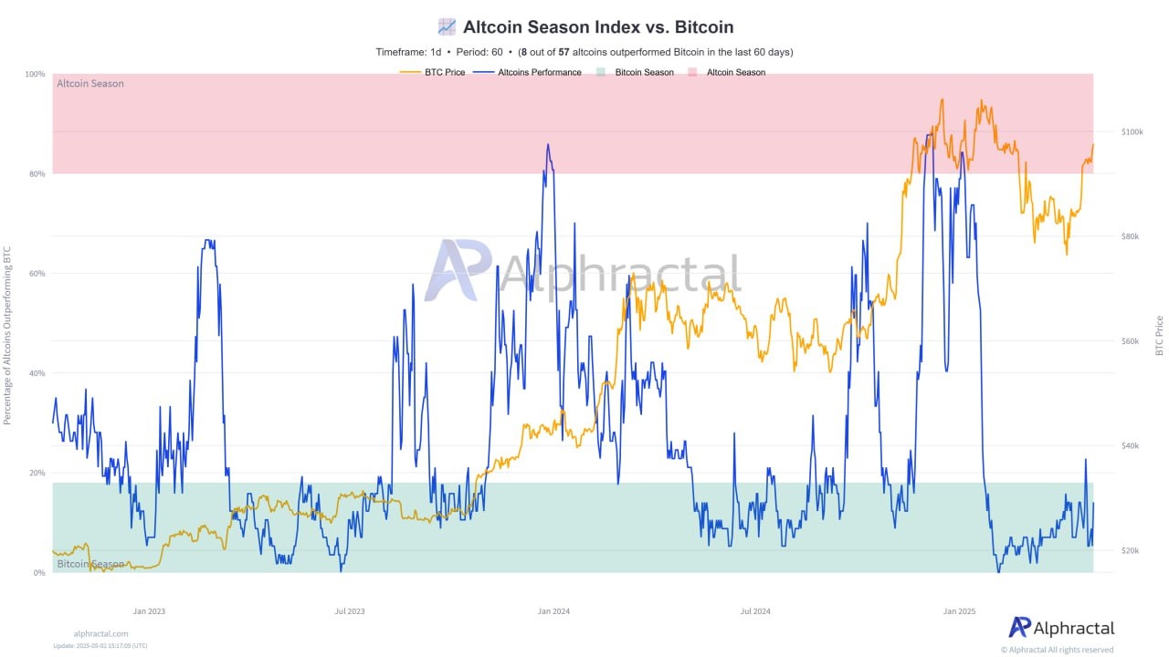
Task: Click the Altcoin Season Index vs. Bitcoin title
Action: click(x=598, y=27)
